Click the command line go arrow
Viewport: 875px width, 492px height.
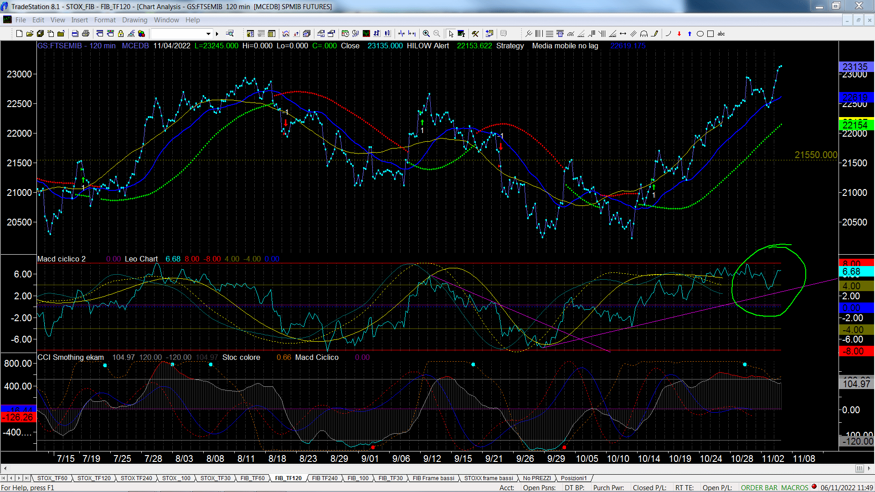pos(217,34)
